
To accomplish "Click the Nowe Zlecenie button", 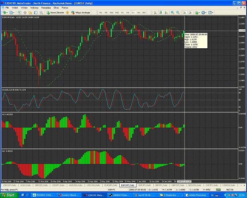I will coord(55,13).
